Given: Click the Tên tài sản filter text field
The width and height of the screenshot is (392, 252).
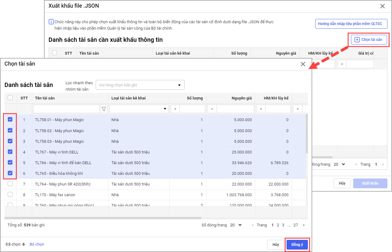Looking at the screenshot, I should pos(66,109).
